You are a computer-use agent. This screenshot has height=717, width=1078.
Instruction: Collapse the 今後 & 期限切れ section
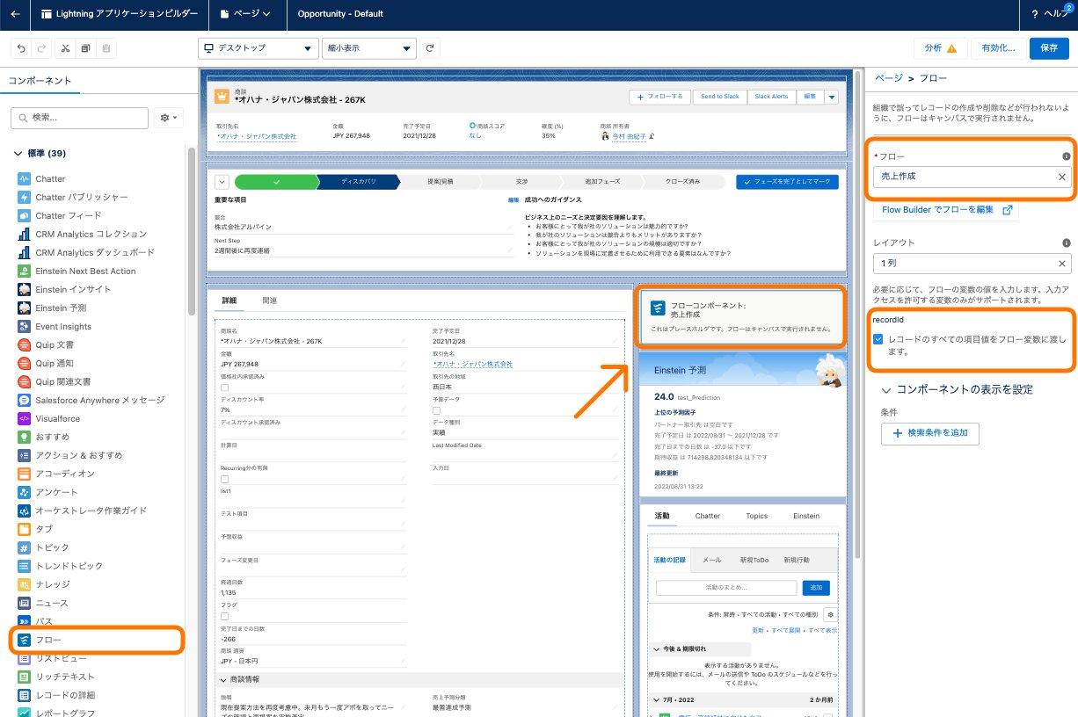655,648
